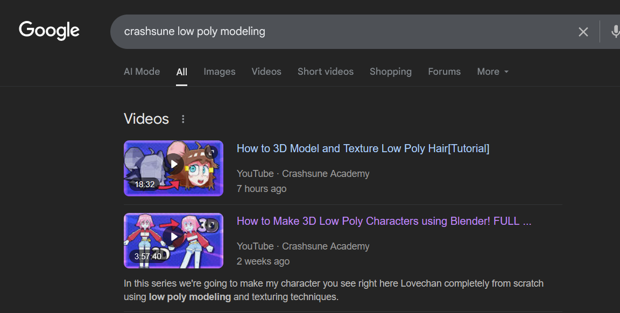Click the 18:32 duration badge
Viewport: 620px width, 313px height.
pyautogui.click(x=145, y=184)
